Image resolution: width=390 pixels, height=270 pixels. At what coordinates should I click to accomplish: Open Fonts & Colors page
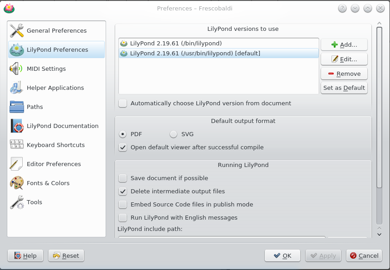click(x=57, y=183)
